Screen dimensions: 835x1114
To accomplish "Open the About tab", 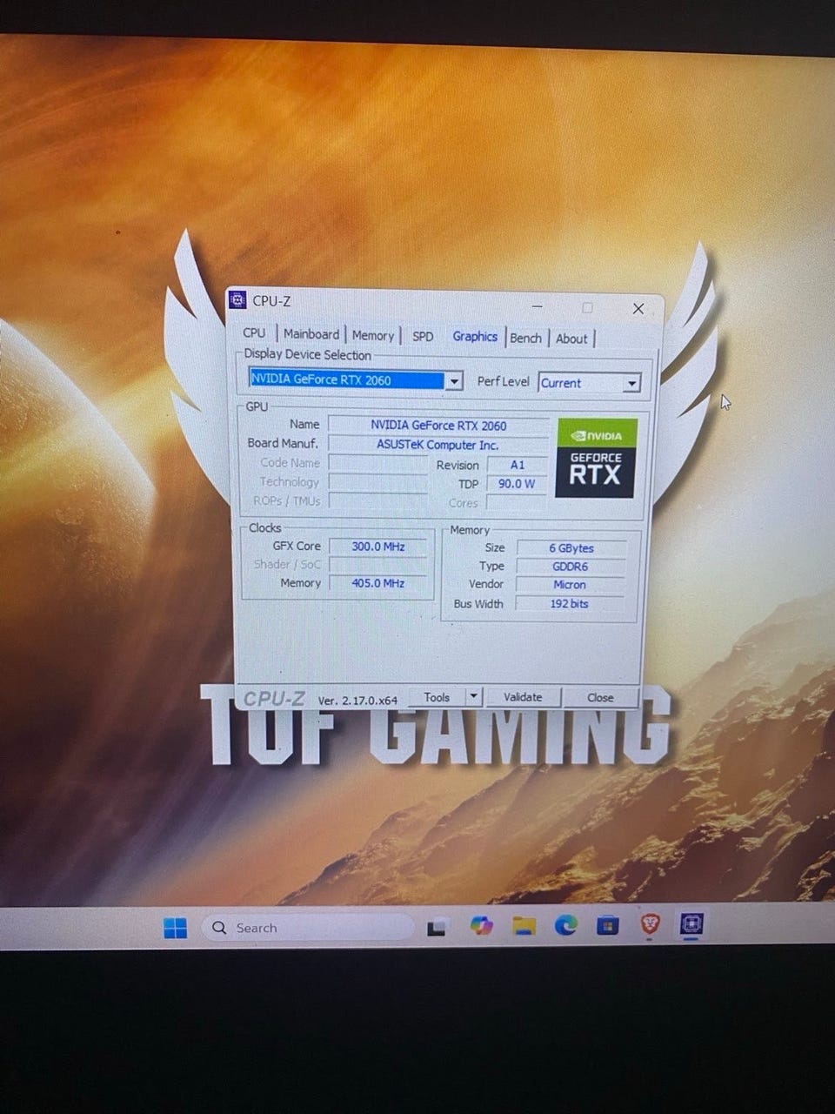I will pyautogui.click(x=571, y=339).
